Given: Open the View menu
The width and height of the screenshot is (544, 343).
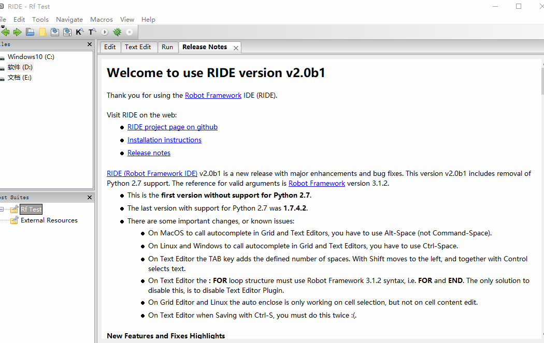Looking at the screenshot, I should (127, 20).
